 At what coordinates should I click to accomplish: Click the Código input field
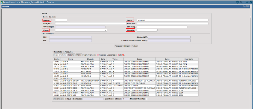pos(61,20)
